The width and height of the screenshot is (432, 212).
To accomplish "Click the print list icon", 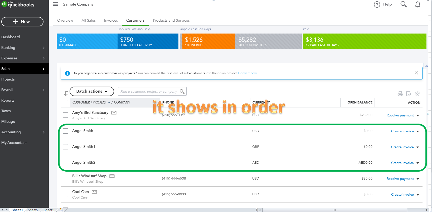I will click(400, 93).
